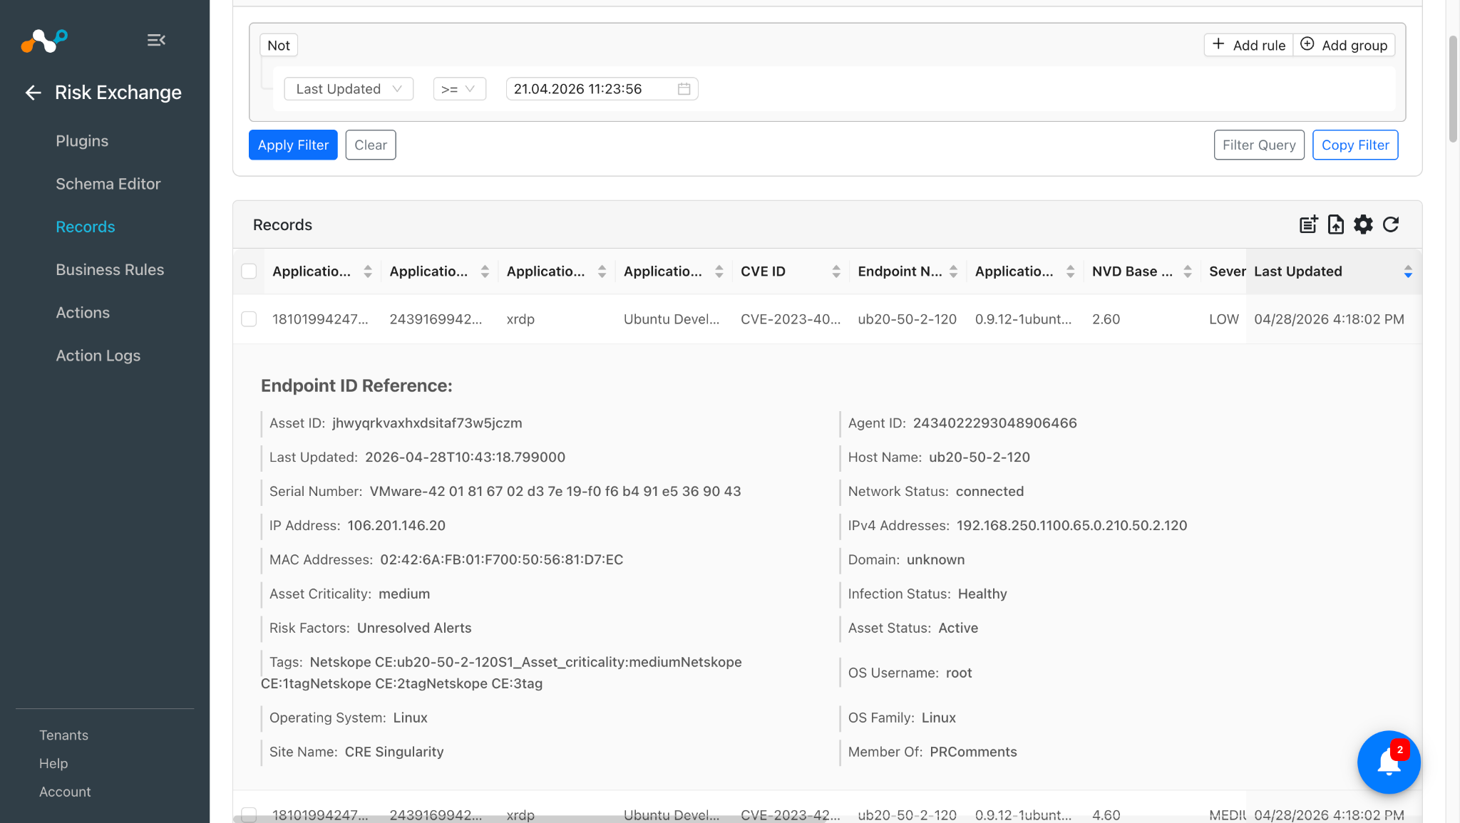Click Risk Factors value Unresolved Alerts
The height and width of the screenshot is (823, 1460).
(414, 628)
